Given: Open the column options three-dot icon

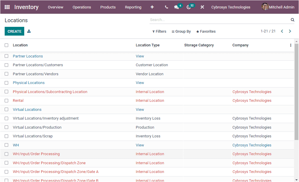Looking at the screenshot, I should [x=291, y=45].
